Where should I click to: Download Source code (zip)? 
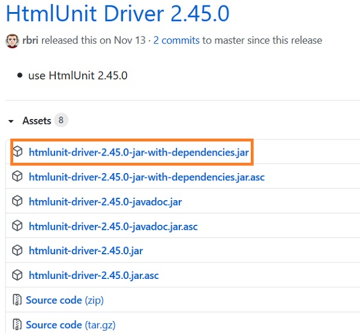[65, 300]
